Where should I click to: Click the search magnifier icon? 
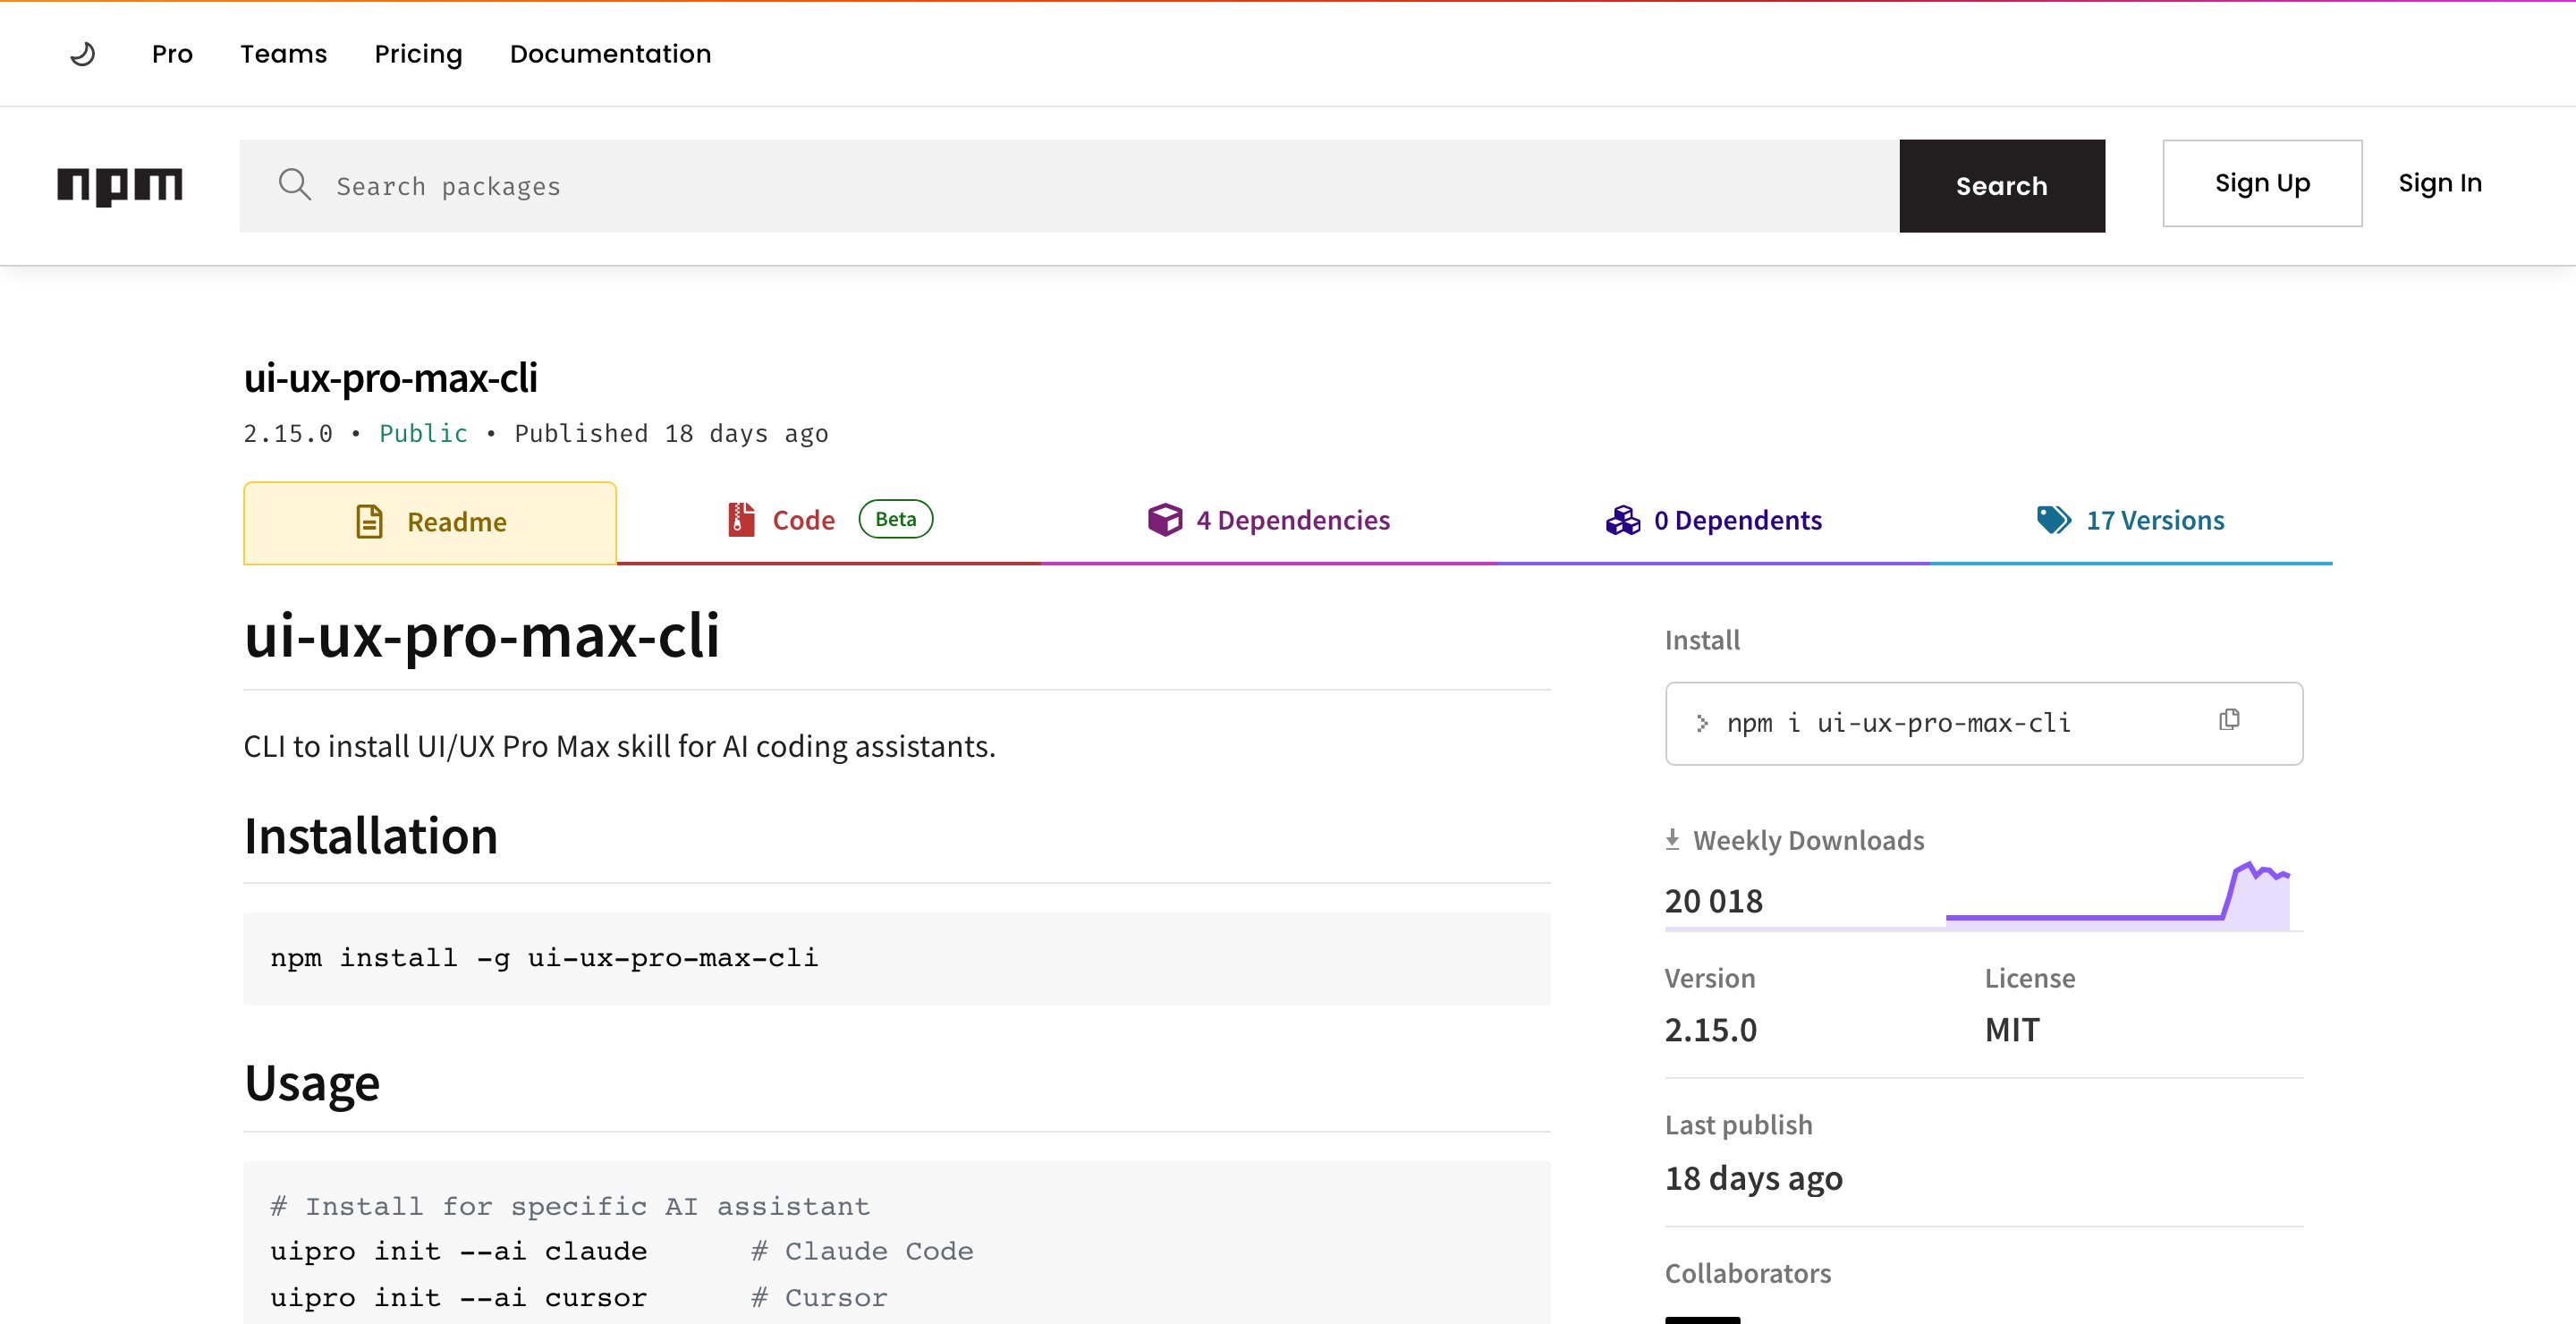[294, 185]
